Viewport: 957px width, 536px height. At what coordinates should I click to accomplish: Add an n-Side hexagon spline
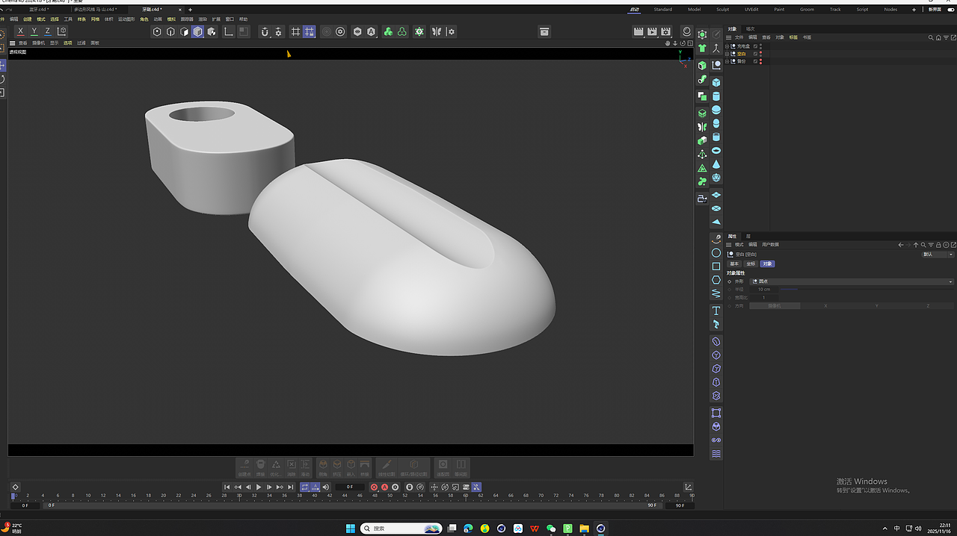[716, 280]
